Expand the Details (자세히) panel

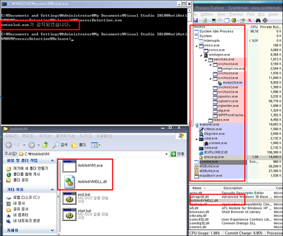tap(52, 230)
